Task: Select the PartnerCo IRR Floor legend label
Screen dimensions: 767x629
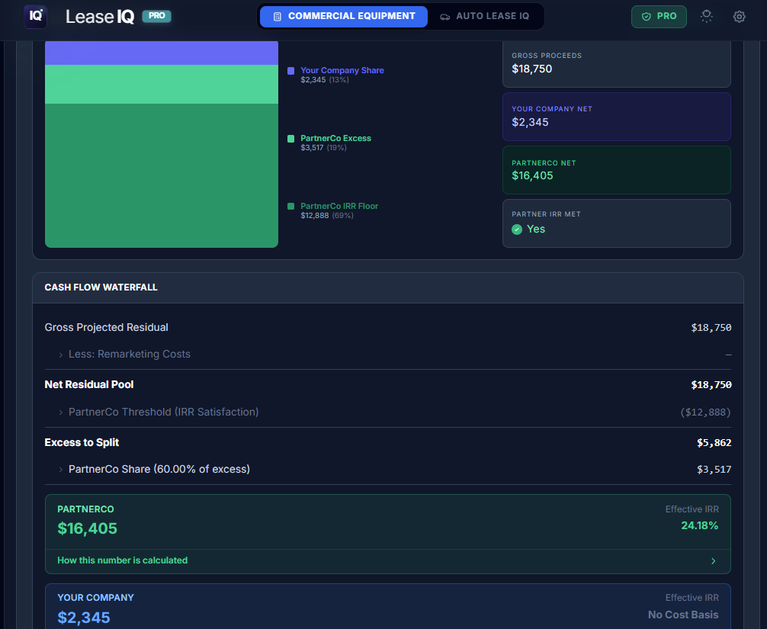Action: click(x=339, y=206)
